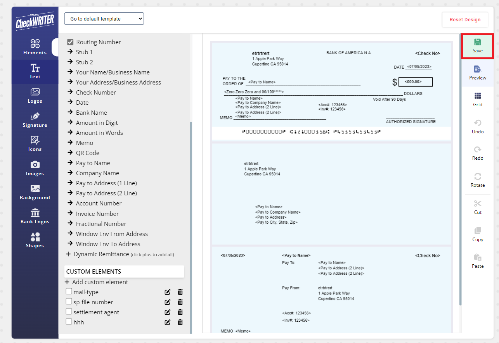This screenshot has height=343, width=499.
Task: Add Fractional Number element via its arrow
Action: tap(70, 223)
